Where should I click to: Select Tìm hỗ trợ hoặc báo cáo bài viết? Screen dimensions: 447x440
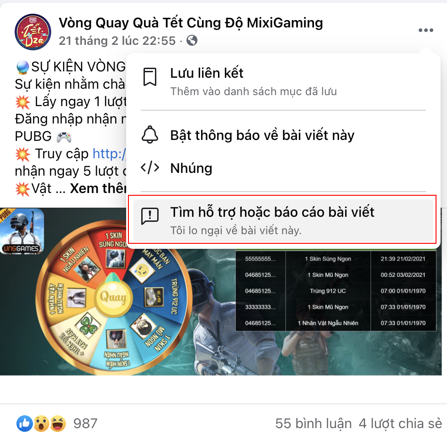(283, 220)
